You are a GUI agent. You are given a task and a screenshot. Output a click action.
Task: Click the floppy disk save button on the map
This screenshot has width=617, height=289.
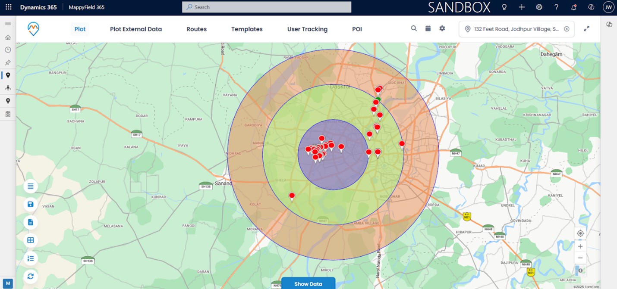point(31,204)
